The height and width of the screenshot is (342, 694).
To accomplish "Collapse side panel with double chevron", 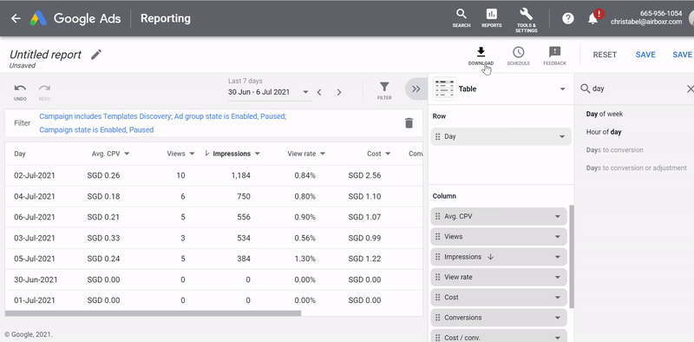I will [x=416, y=89].
